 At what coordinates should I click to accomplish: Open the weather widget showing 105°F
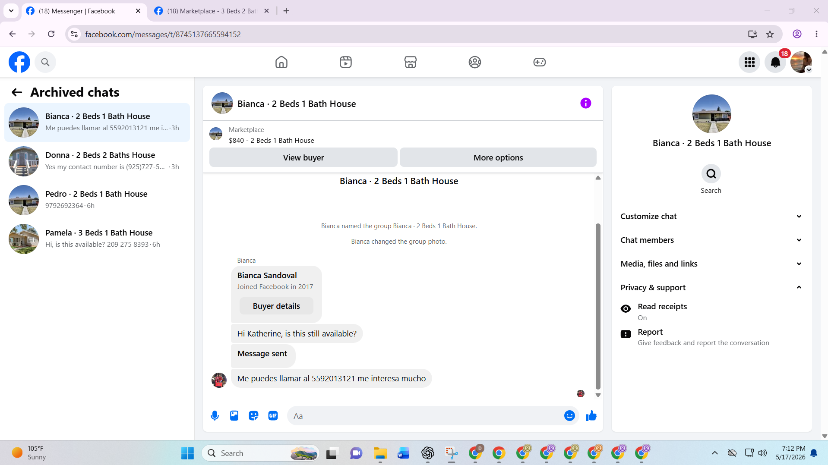coord(29,453)
